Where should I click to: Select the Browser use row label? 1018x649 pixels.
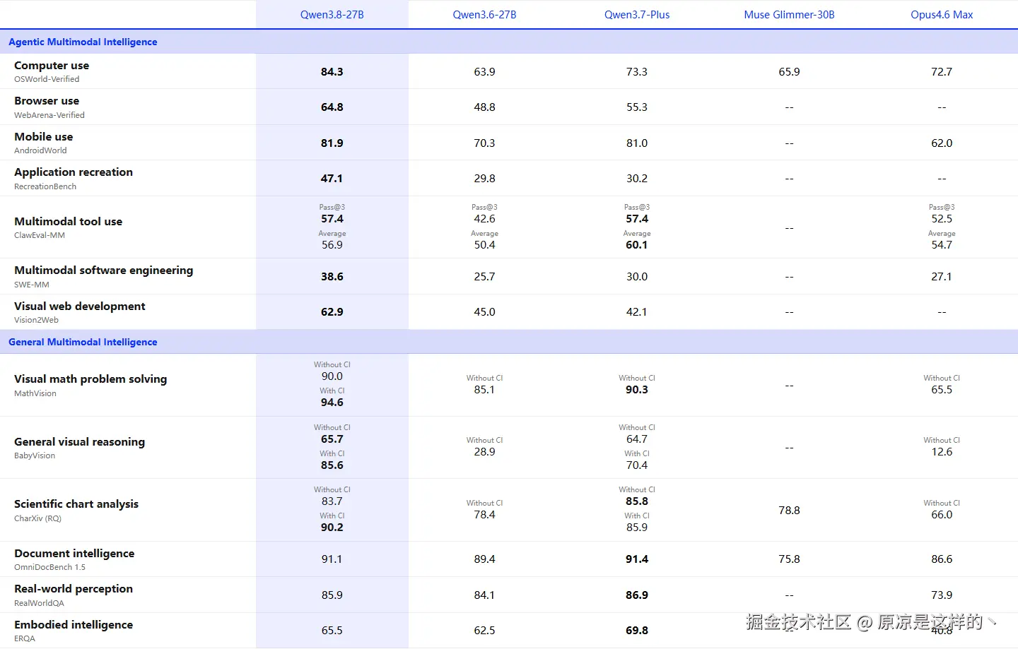click(47, 101)
